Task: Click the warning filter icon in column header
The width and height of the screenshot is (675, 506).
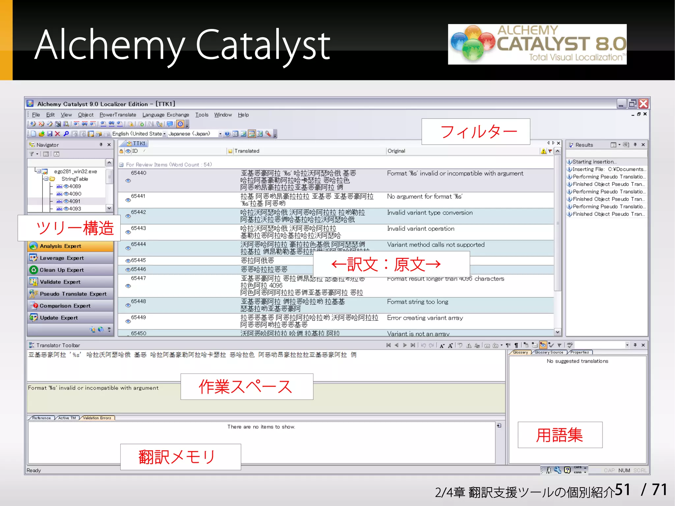Action: [543, 151]
